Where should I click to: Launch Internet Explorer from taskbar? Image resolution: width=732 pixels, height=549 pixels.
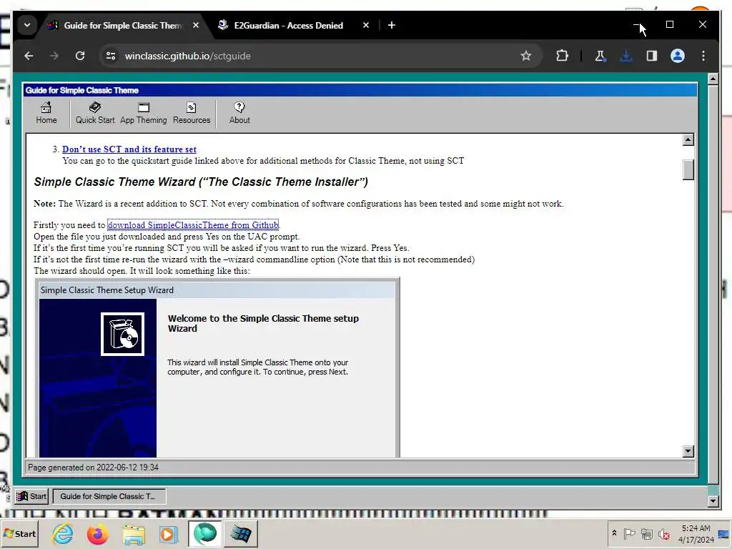[x=63, y=533]
